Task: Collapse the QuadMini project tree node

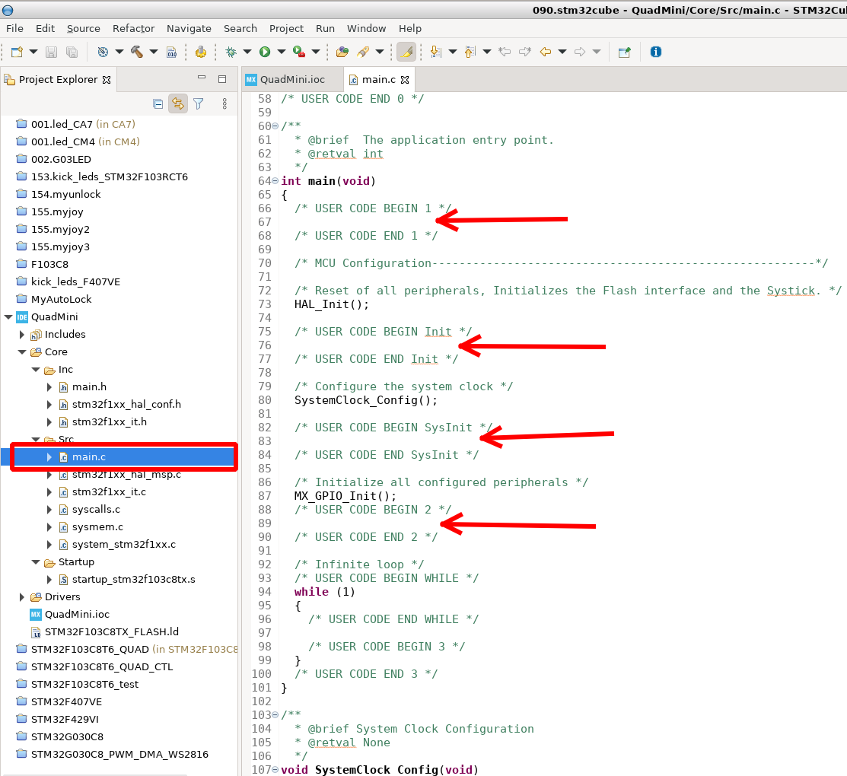Action: tap(8, 317)
